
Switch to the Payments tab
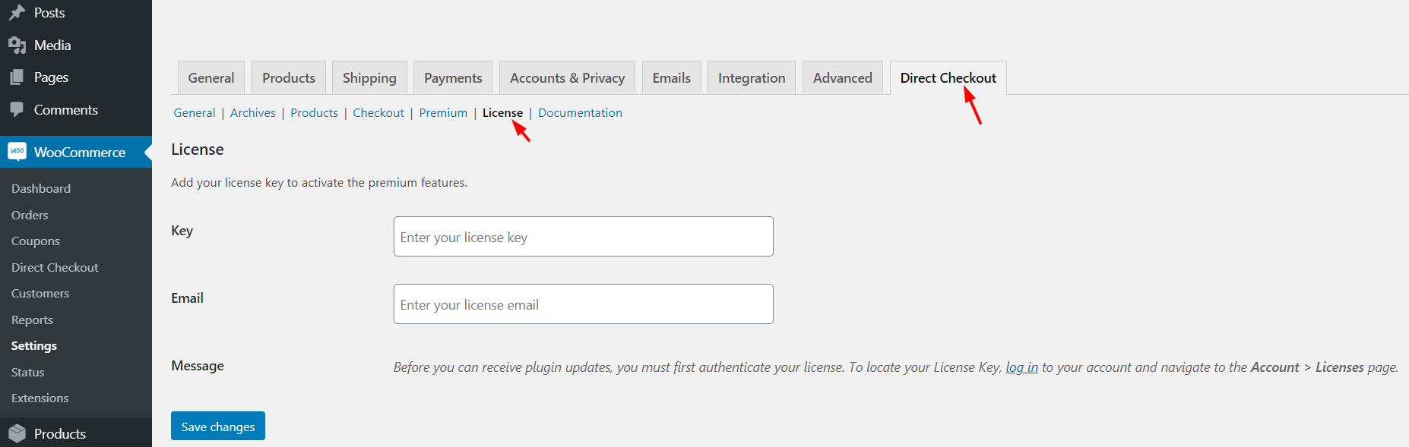pos(453,78)
